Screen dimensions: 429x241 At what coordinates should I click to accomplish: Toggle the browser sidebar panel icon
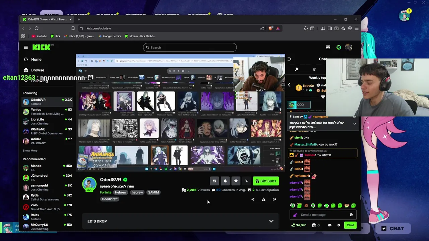(x=330, y=28)
